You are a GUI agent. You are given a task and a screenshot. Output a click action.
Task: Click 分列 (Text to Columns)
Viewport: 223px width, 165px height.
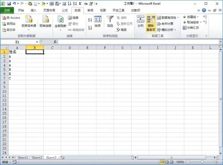140,21
